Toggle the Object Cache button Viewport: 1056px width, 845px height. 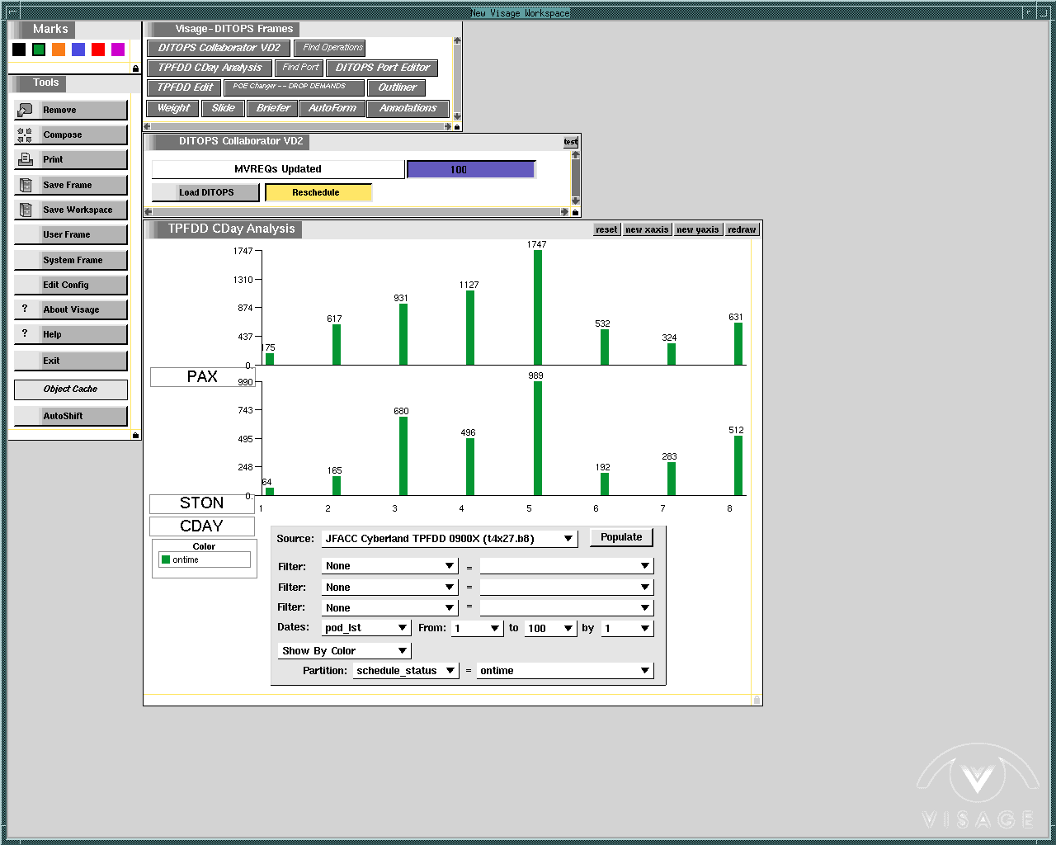(x=70, y=389)
